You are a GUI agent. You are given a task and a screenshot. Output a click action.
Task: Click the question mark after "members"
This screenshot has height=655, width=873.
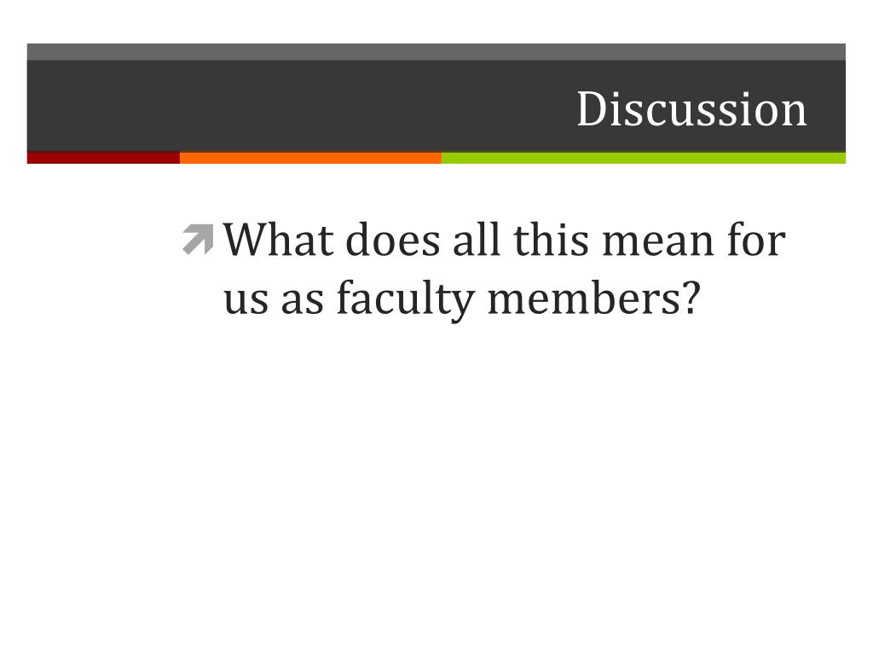[x=688, y=298]
